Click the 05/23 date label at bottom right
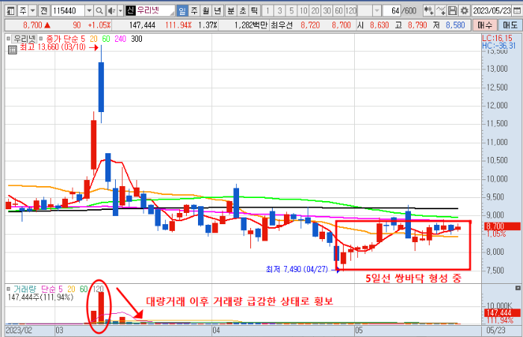 pos(495,330)
